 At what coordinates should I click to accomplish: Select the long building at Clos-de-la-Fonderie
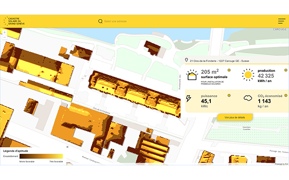click(135, 93)
